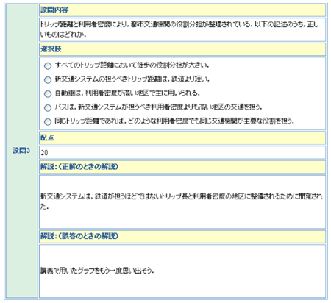Image resolution: width=331 pixels, height=303 pixels.
Task: Click the label text 同じトリップ距離であれば
Action: pos(174,121)
